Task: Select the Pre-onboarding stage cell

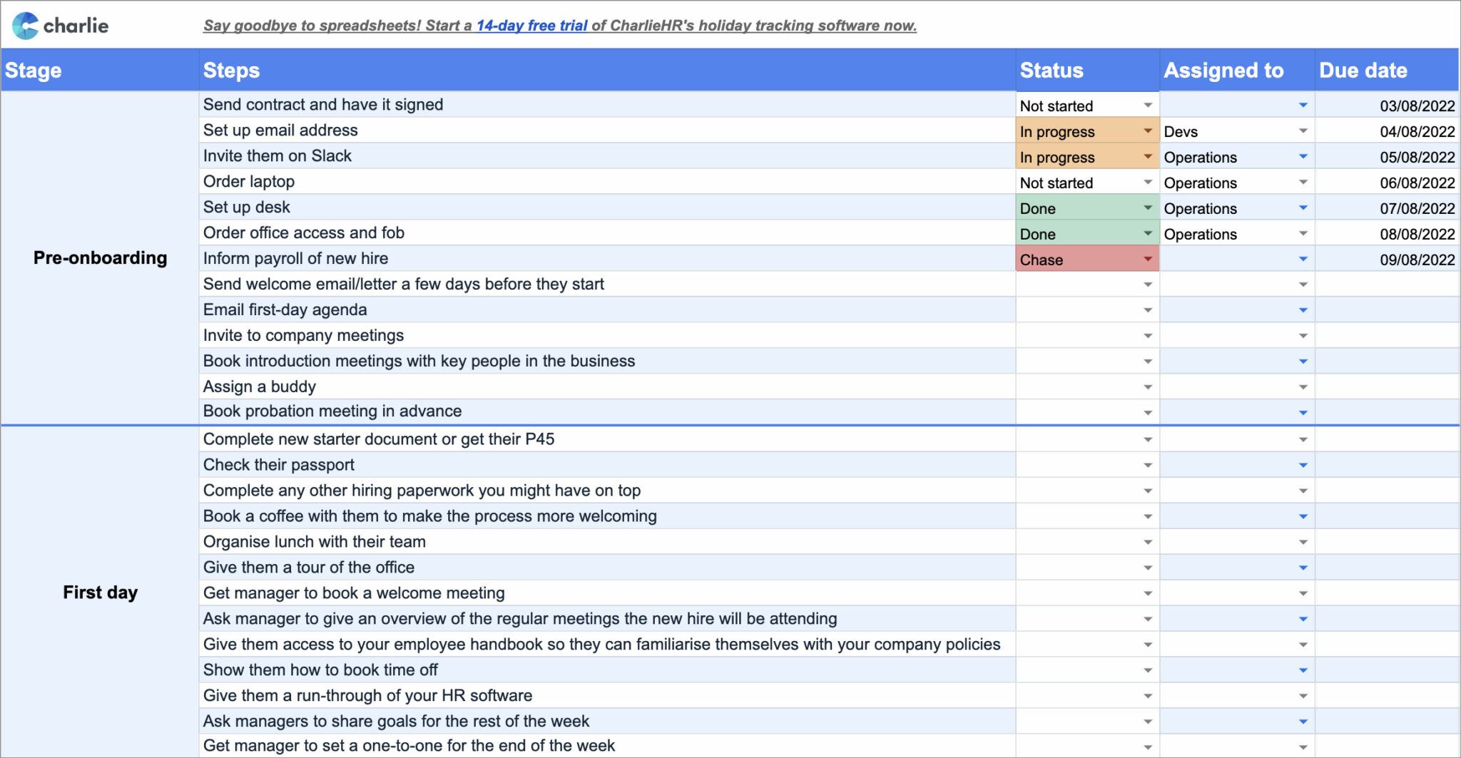Action: pyautogui.click(x=100, y=258)
